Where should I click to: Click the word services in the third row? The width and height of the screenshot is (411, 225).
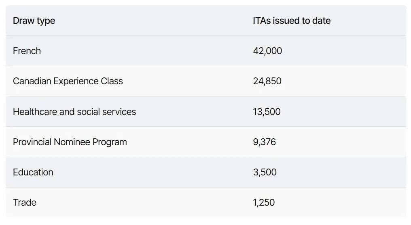click(120, 112)
